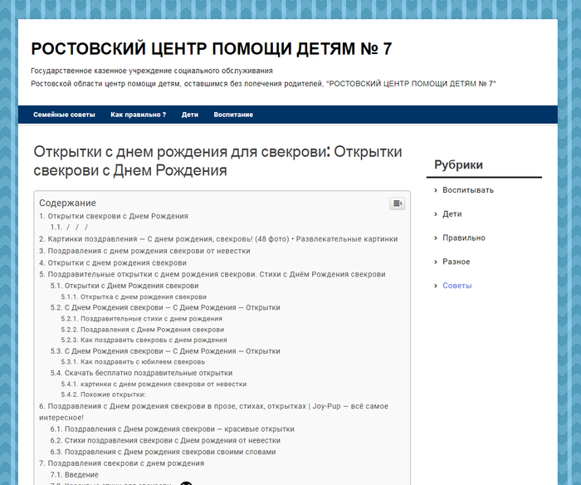
Task: Jump to section 2 Картинки поздравления
Action: coord(218,239)
